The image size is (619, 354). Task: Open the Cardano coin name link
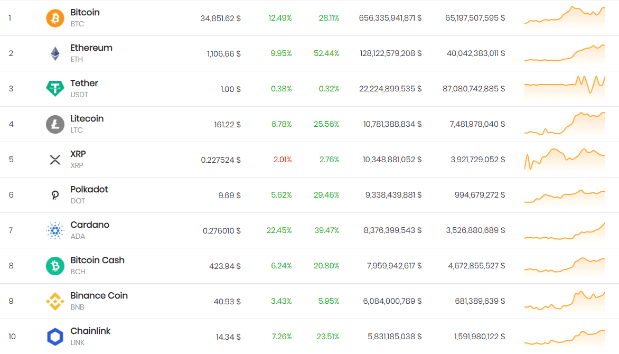pyautogui.click(x=90, y=225)
